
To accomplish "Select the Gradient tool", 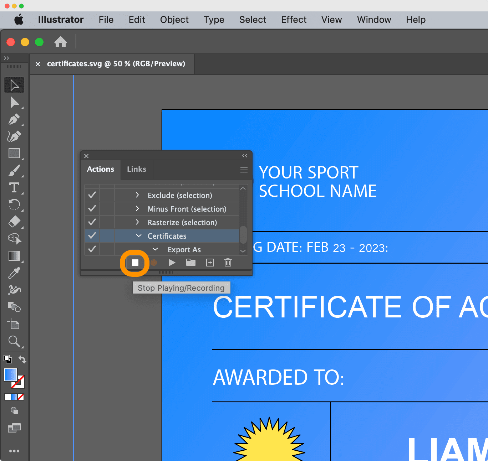I will [x=14, y=256].
